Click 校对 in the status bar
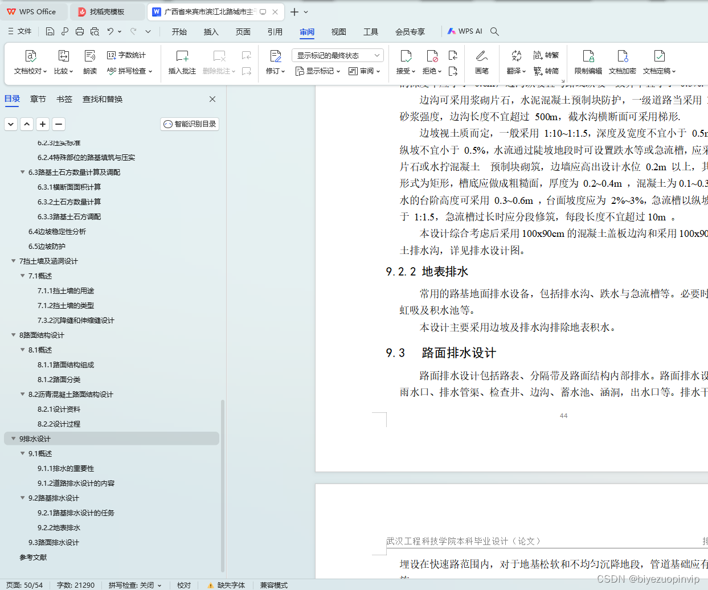Viewport: 708px width, 590px height. click(x=184, y=585)
